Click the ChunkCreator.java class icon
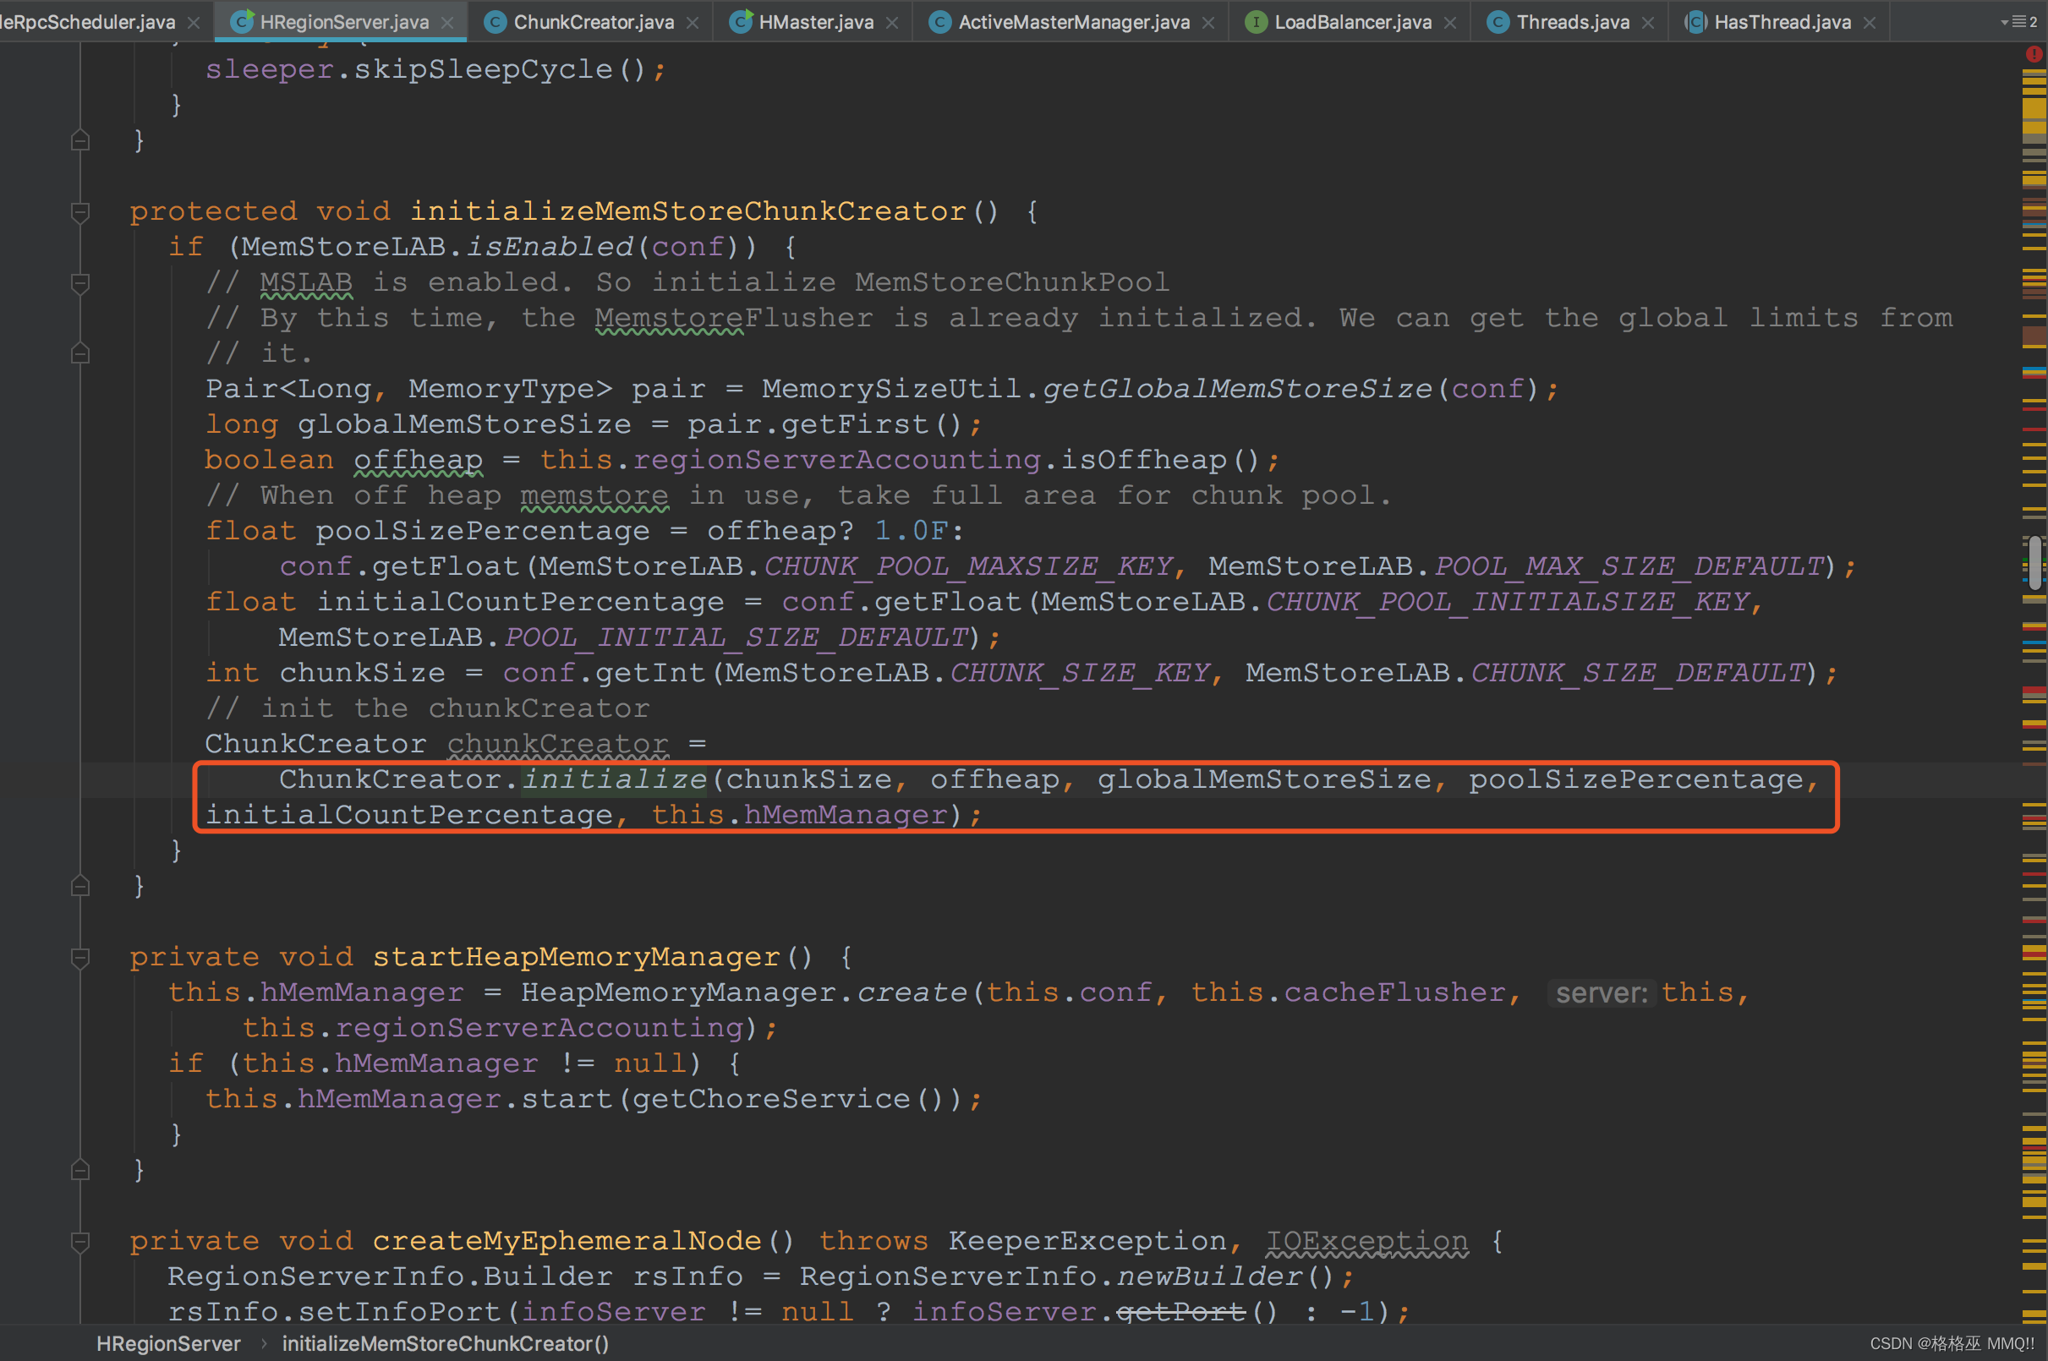 tap(495, 22)
